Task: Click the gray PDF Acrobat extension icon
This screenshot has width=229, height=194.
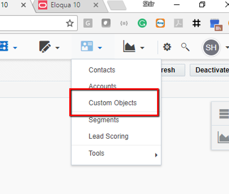Action: [x=179, y=23]
